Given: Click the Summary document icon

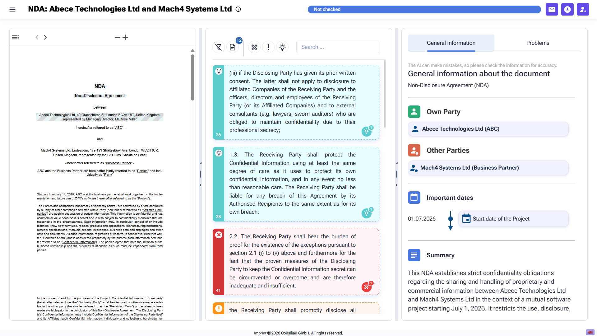Looking at the screenshot, I should [x=414, y=255].
